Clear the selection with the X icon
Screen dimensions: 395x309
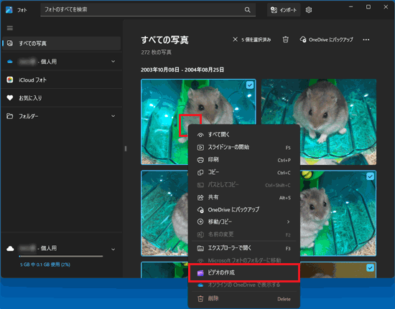point(235,39)
